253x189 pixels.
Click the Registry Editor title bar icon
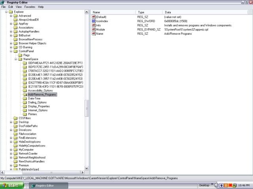(x=2, y=2)
